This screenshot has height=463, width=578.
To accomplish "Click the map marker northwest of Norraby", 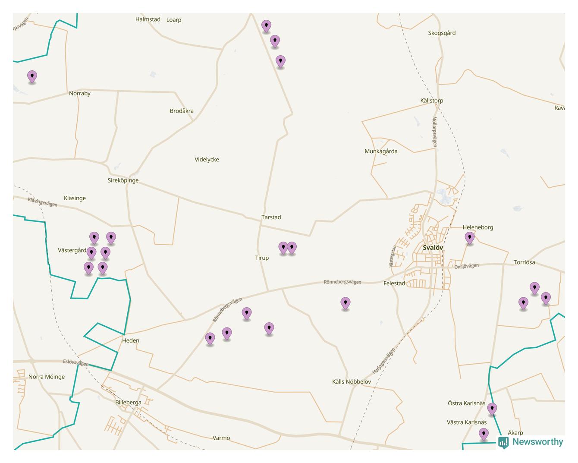I will (32, 76).
